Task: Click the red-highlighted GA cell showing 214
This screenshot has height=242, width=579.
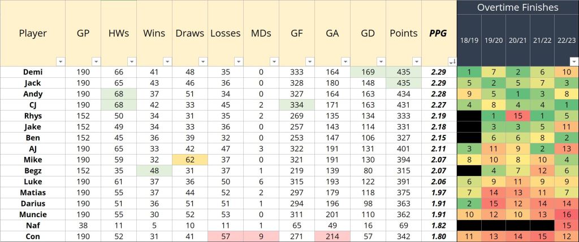Action: [x=332, y=236]
